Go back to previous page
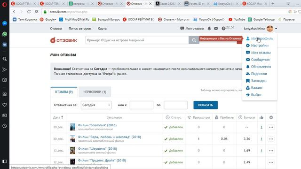This screenshot has width=301, height=169. point(14,12)
